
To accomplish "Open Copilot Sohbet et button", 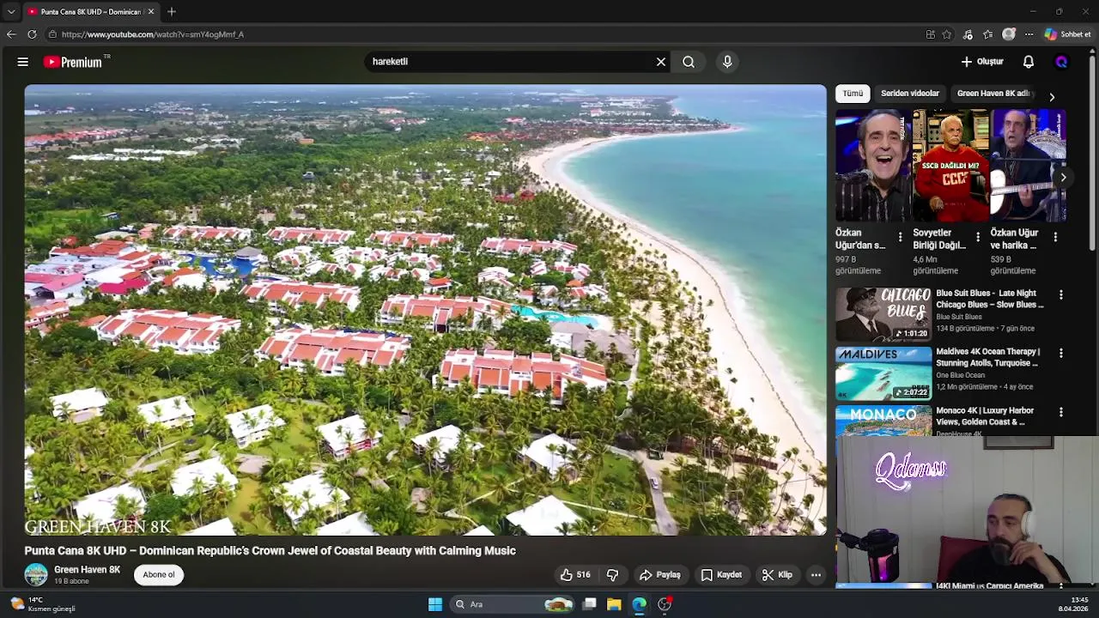I will [1068, 34].
